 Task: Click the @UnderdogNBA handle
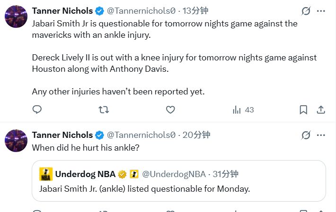[173, 174]
